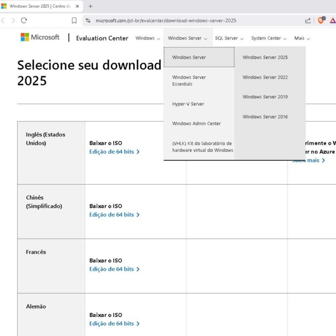Viewport: 336px width, 336px height.
Task: Open the Brave Shields lion icon
Action: [321, 20]
